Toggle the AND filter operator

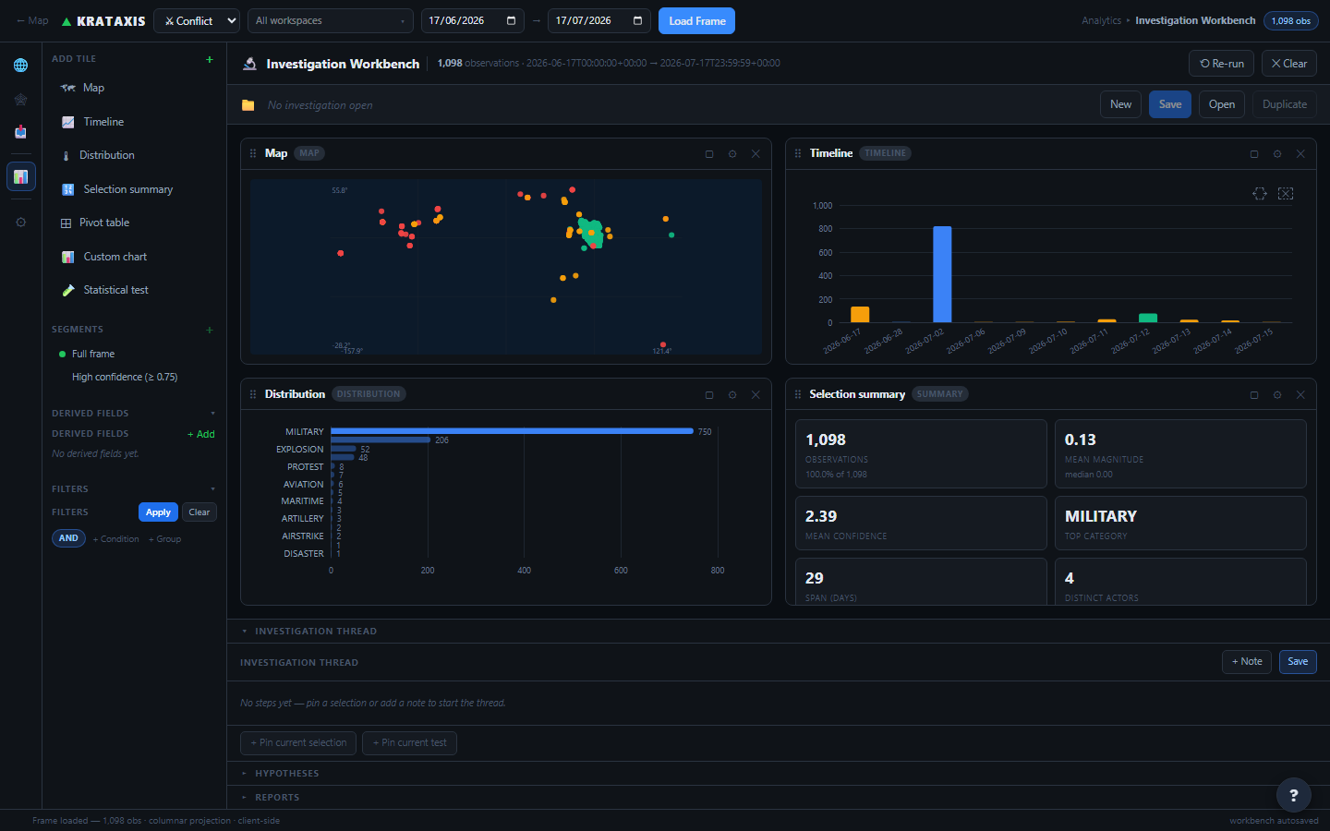click(69, 538)
